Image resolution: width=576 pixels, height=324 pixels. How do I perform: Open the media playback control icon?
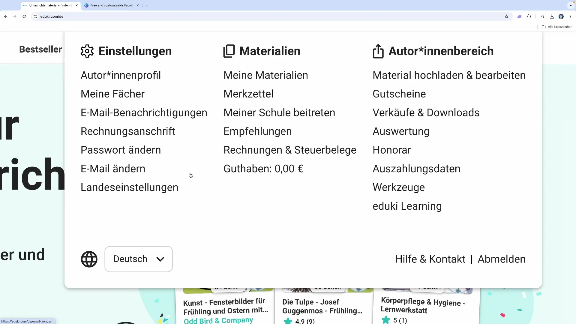click(x=542, y=16)
